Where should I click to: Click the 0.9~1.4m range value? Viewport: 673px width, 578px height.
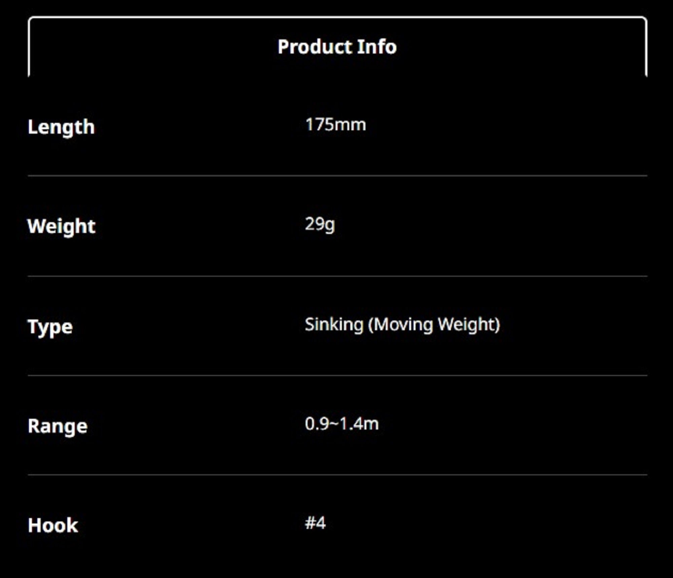point(342,424)
